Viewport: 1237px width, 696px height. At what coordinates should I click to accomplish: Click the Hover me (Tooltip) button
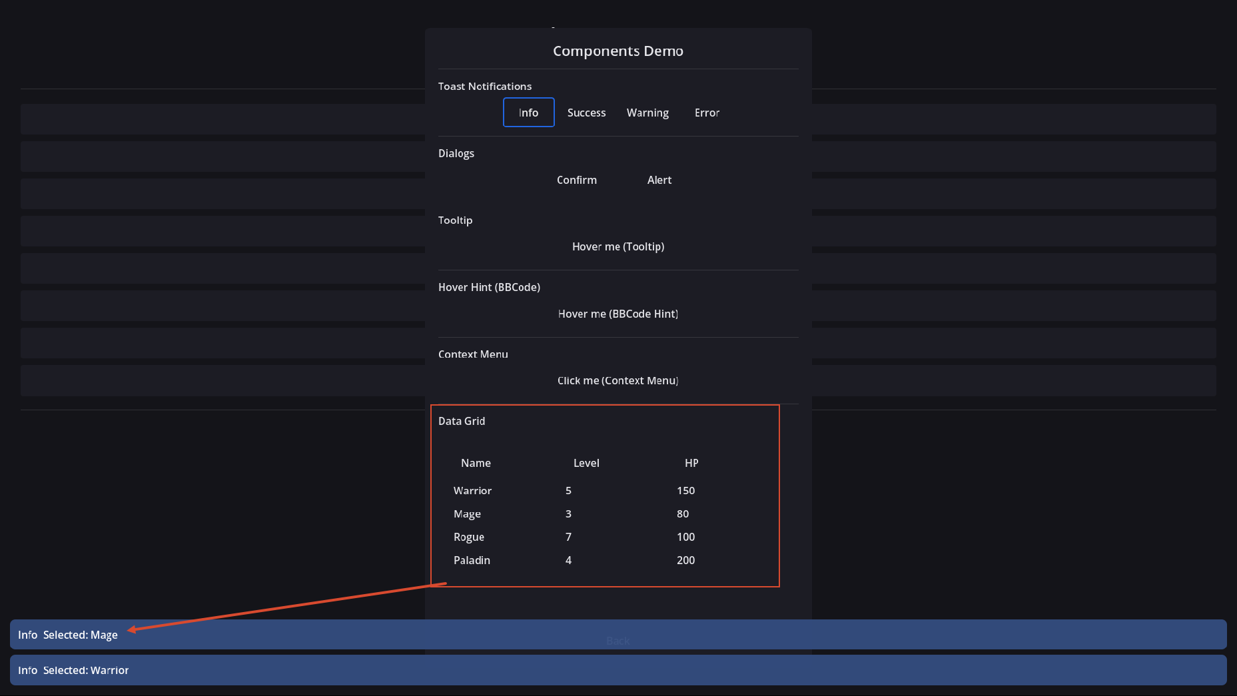[618, 246]
